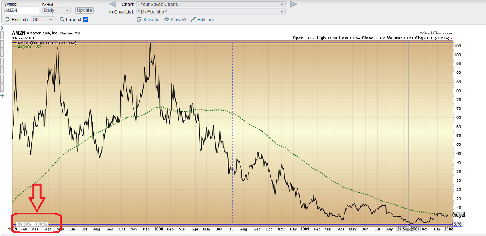Click the Low 10.74 value

[350, 38]
